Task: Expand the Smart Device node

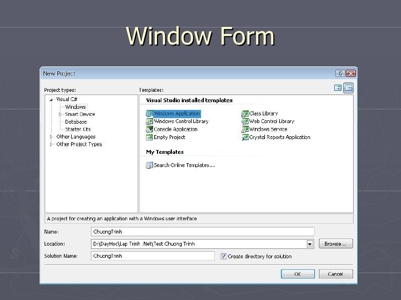Action: [61, 114]
